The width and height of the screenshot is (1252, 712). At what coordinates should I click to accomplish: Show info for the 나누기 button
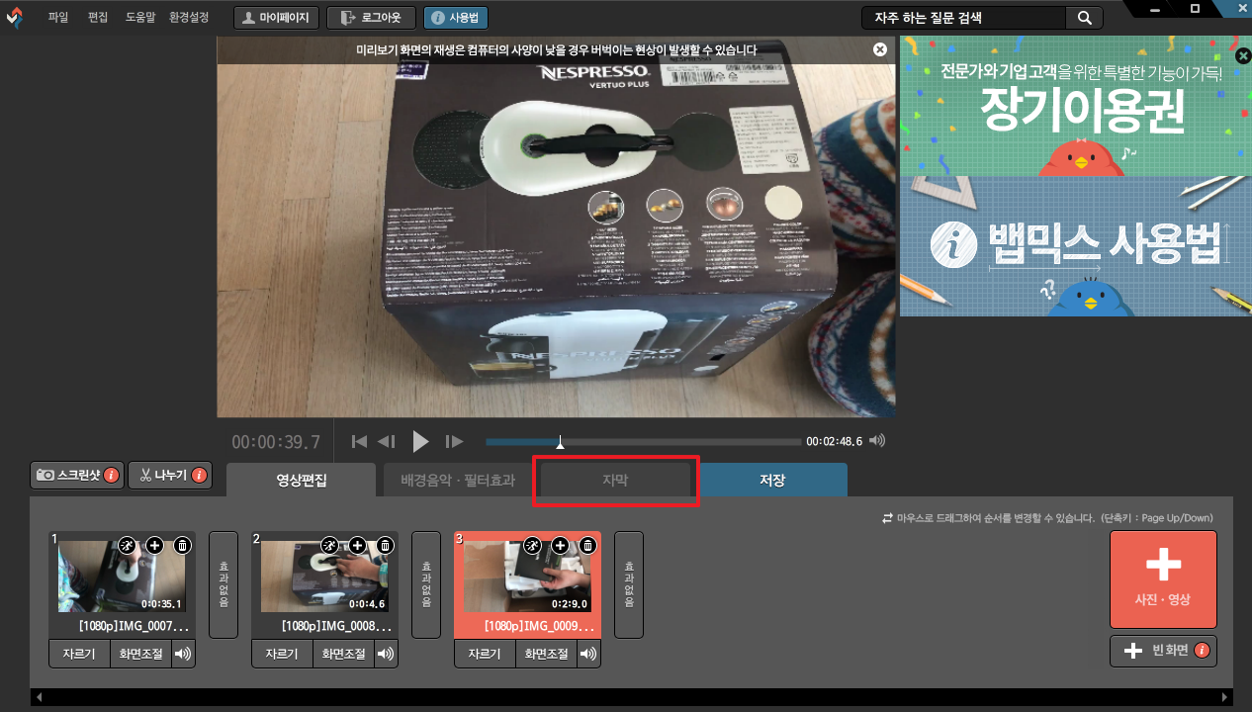coord(199,476)
